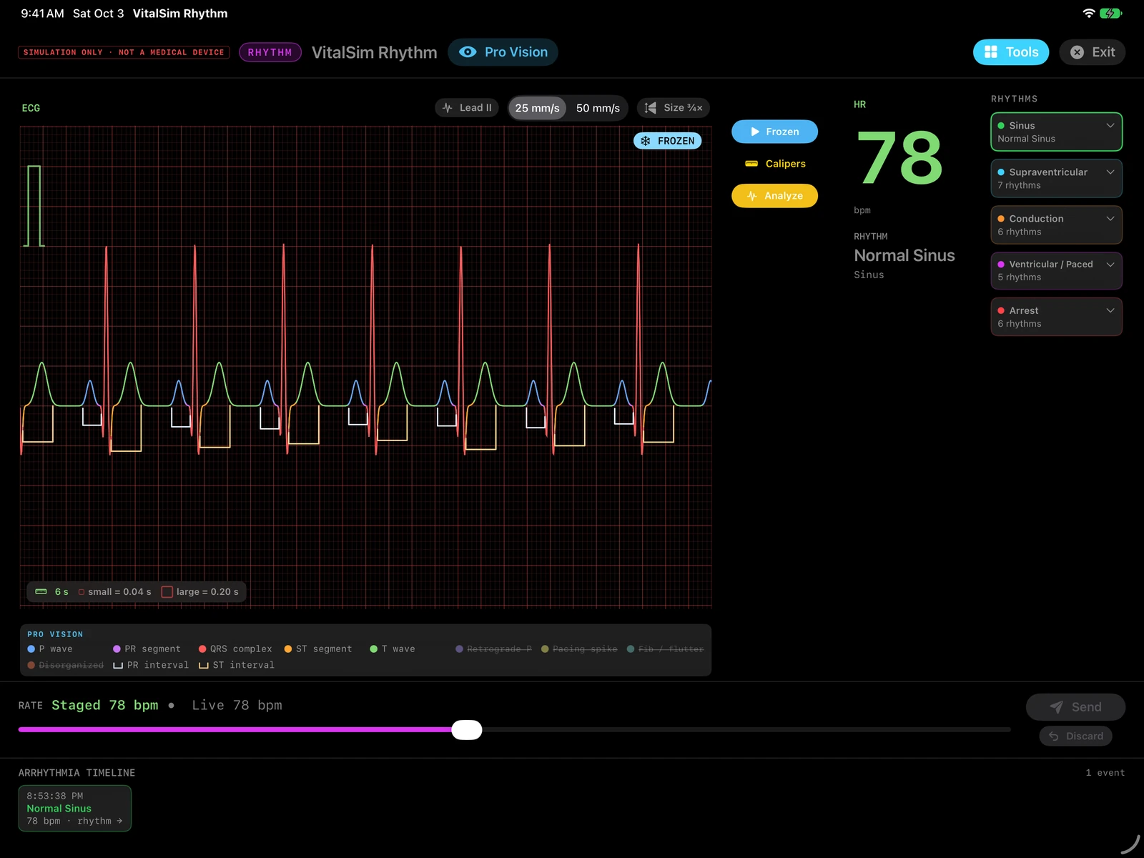Expand the Arrest rhythms group
Viewport: 1144px width, 858px height.
pos(1056,317)
